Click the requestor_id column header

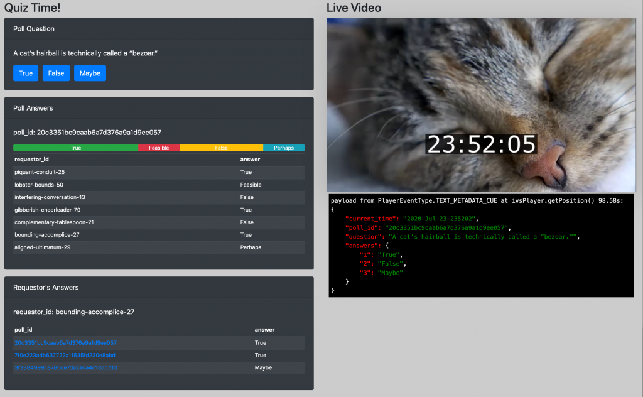pos(31,159)
